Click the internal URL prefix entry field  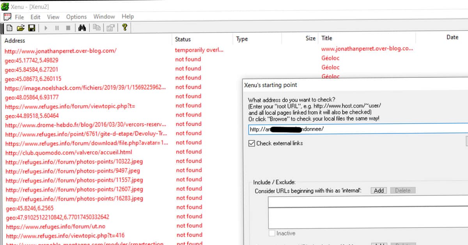pyautogui.click(x=368, y=201)
